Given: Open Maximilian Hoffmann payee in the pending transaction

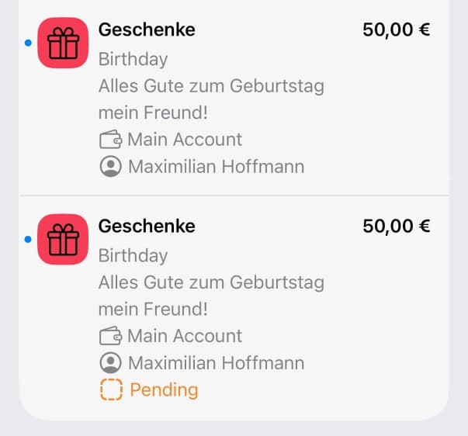Looking at the screenshot, I should tap(216, 362).
